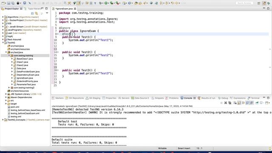Click Coverage run icon in toolbar
272x153 pixels.
111,3
